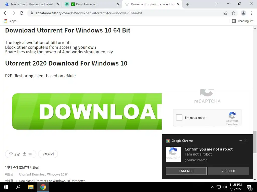Open the Reading list
257x192 pixels.
243,21
